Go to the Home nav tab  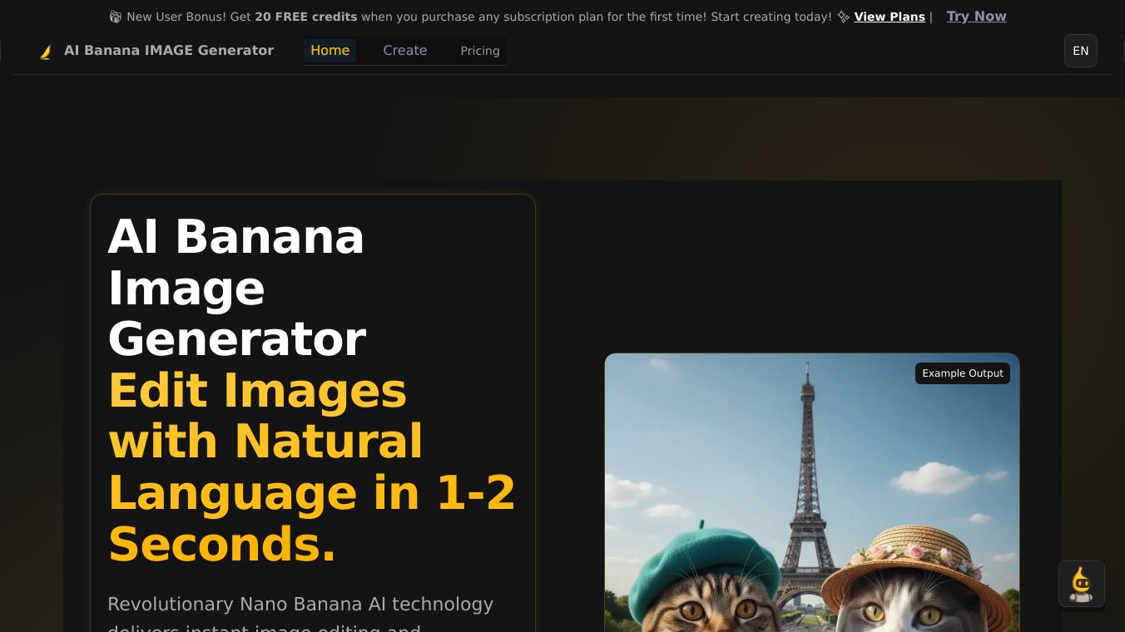[330, 51]
